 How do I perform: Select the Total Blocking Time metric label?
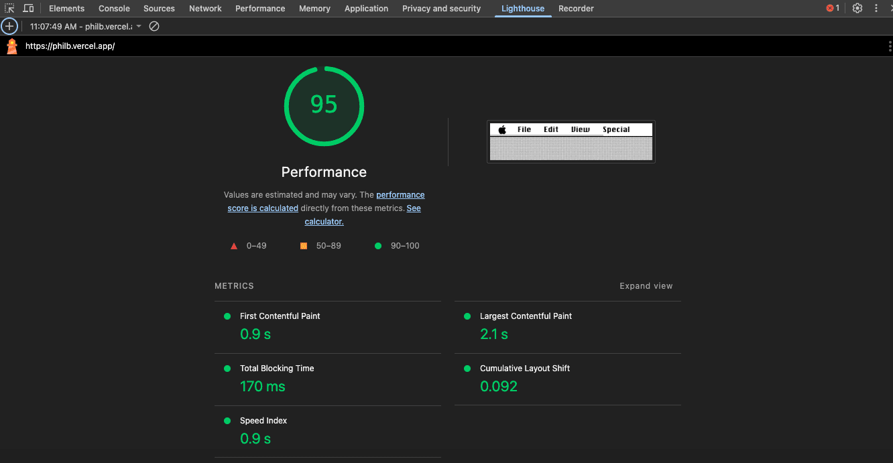tap(277, 369)
